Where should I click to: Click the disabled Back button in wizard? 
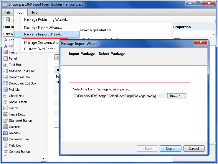click(x=147, y=149)
